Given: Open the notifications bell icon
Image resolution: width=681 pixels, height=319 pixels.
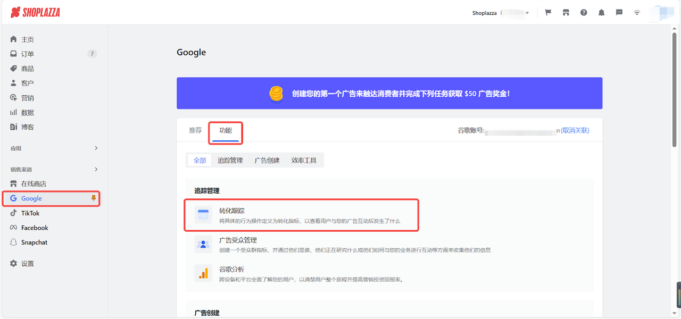Looking at the screenshot, I should (x=601, y=12).
